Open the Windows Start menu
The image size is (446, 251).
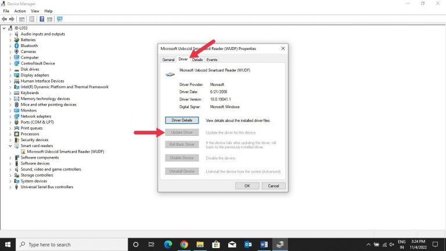(8, 245)
